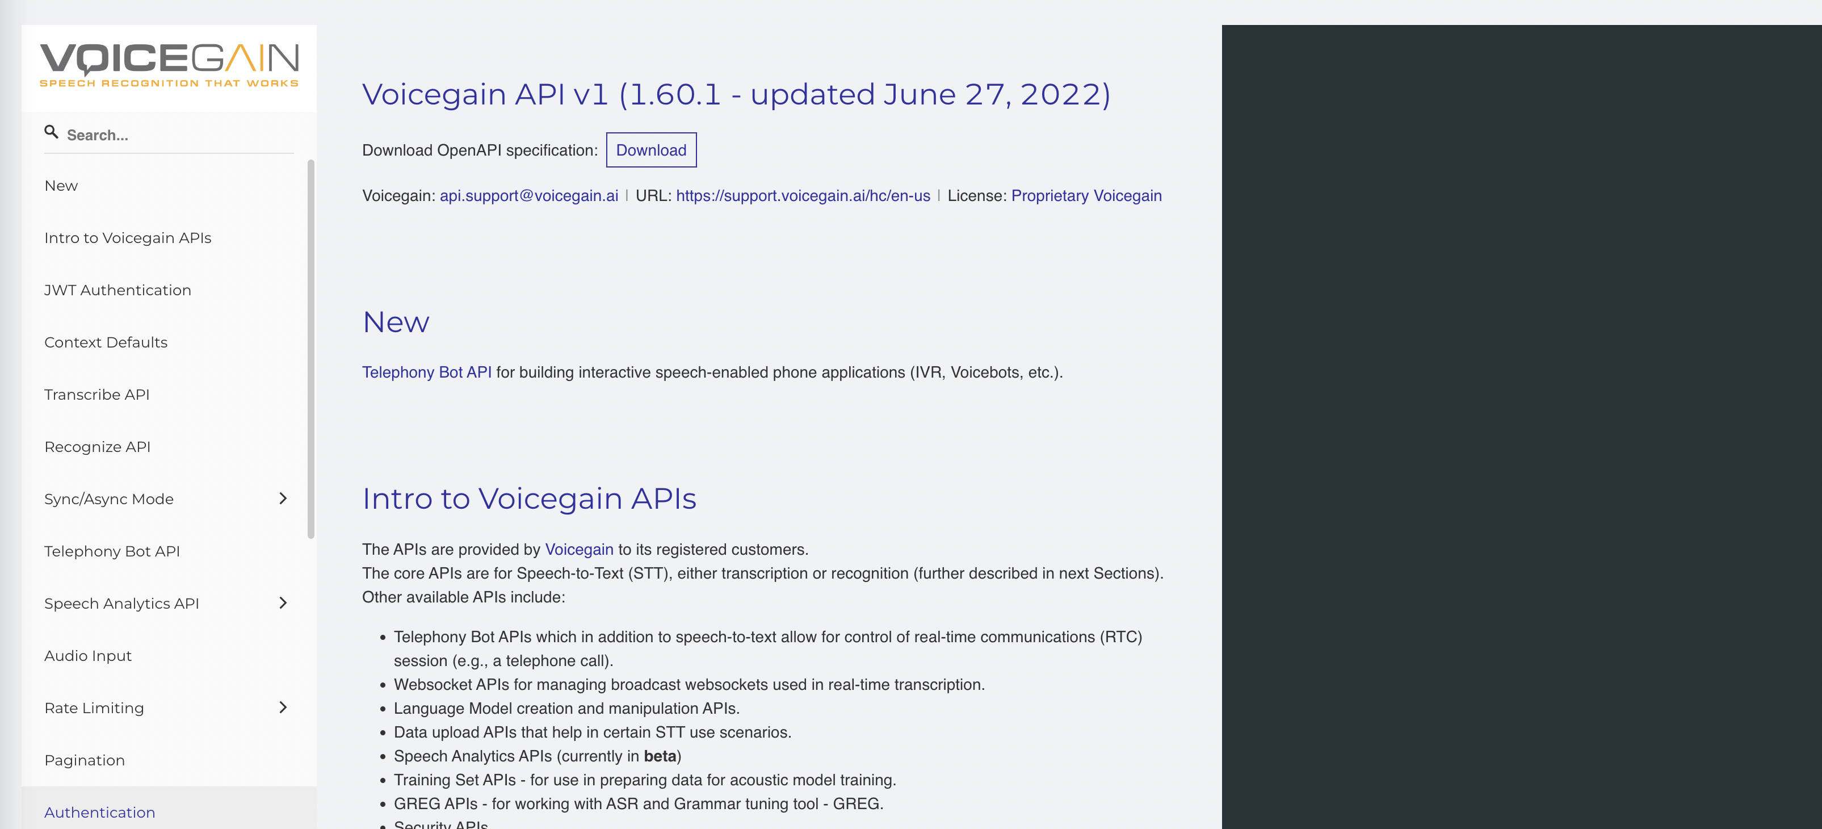Screen dimensions: 1822x829
Task: Select Sync/Async Mode sidebar item
Action: 169,499
